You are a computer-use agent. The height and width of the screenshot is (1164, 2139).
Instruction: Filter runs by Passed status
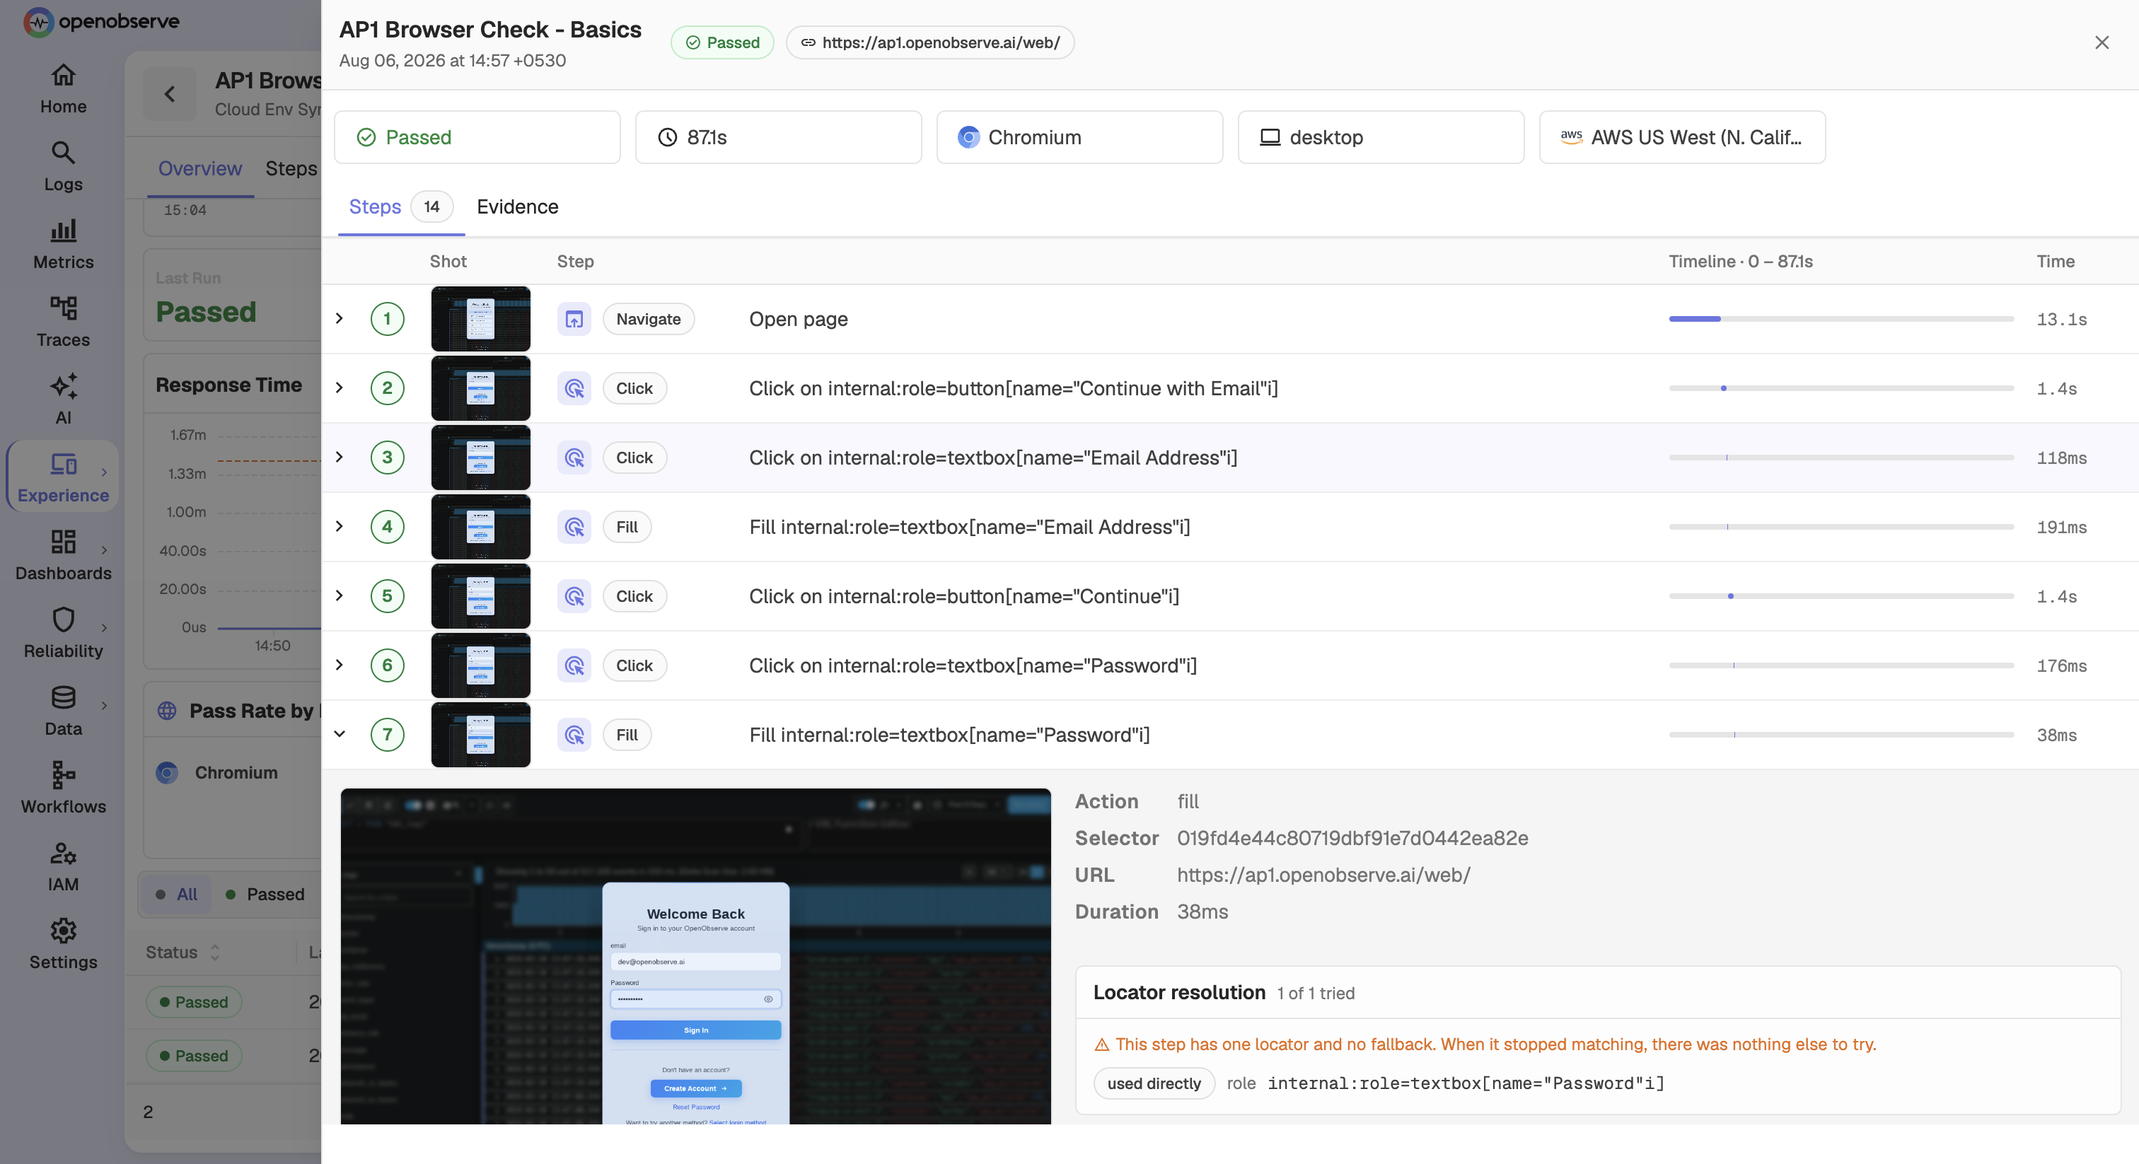pos(266,895)
